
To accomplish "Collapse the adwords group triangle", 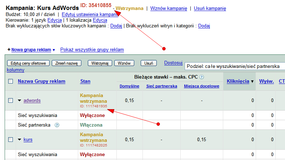I will click(19, 101).
